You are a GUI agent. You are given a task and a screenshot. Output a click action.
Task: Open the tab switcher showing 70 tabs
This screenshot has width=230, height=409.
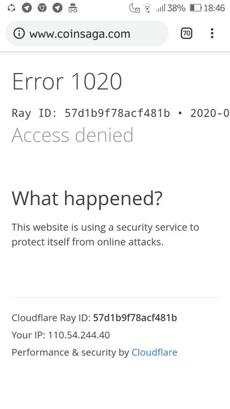point(187,34)
